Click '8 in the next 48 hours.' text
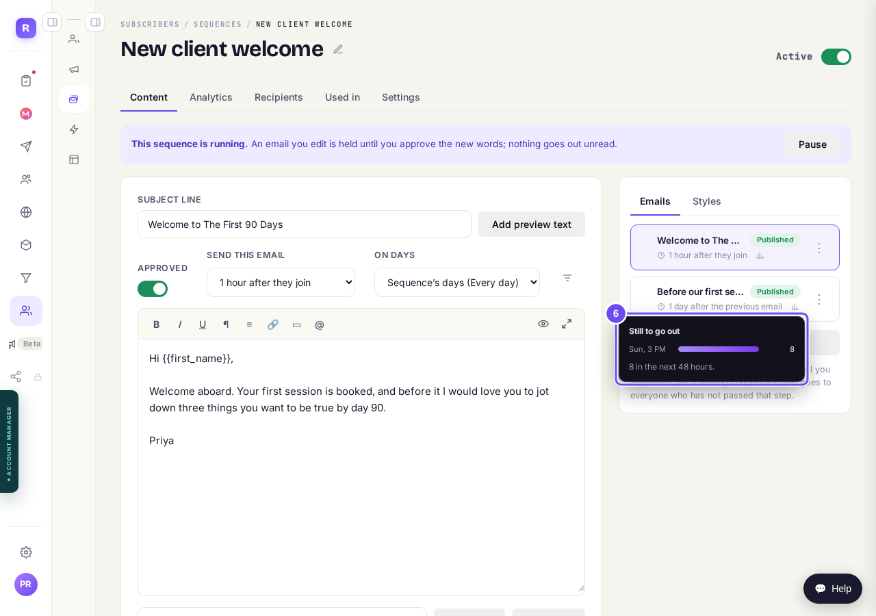This screenshot has width=876, height=616. pos(671,367)
